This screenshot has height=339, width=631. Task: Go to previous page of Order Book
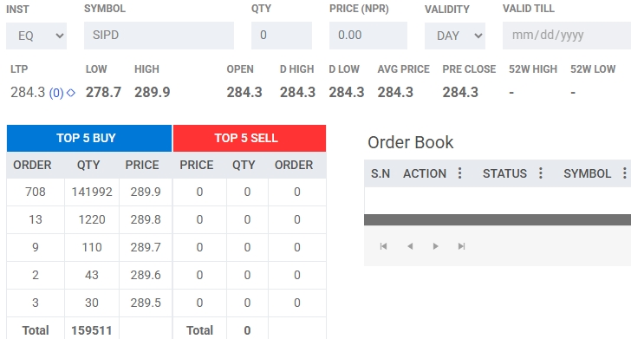coord(410,246)
